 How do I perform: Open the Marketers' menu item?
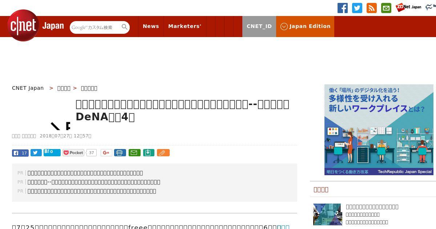[x=185, y=26]
